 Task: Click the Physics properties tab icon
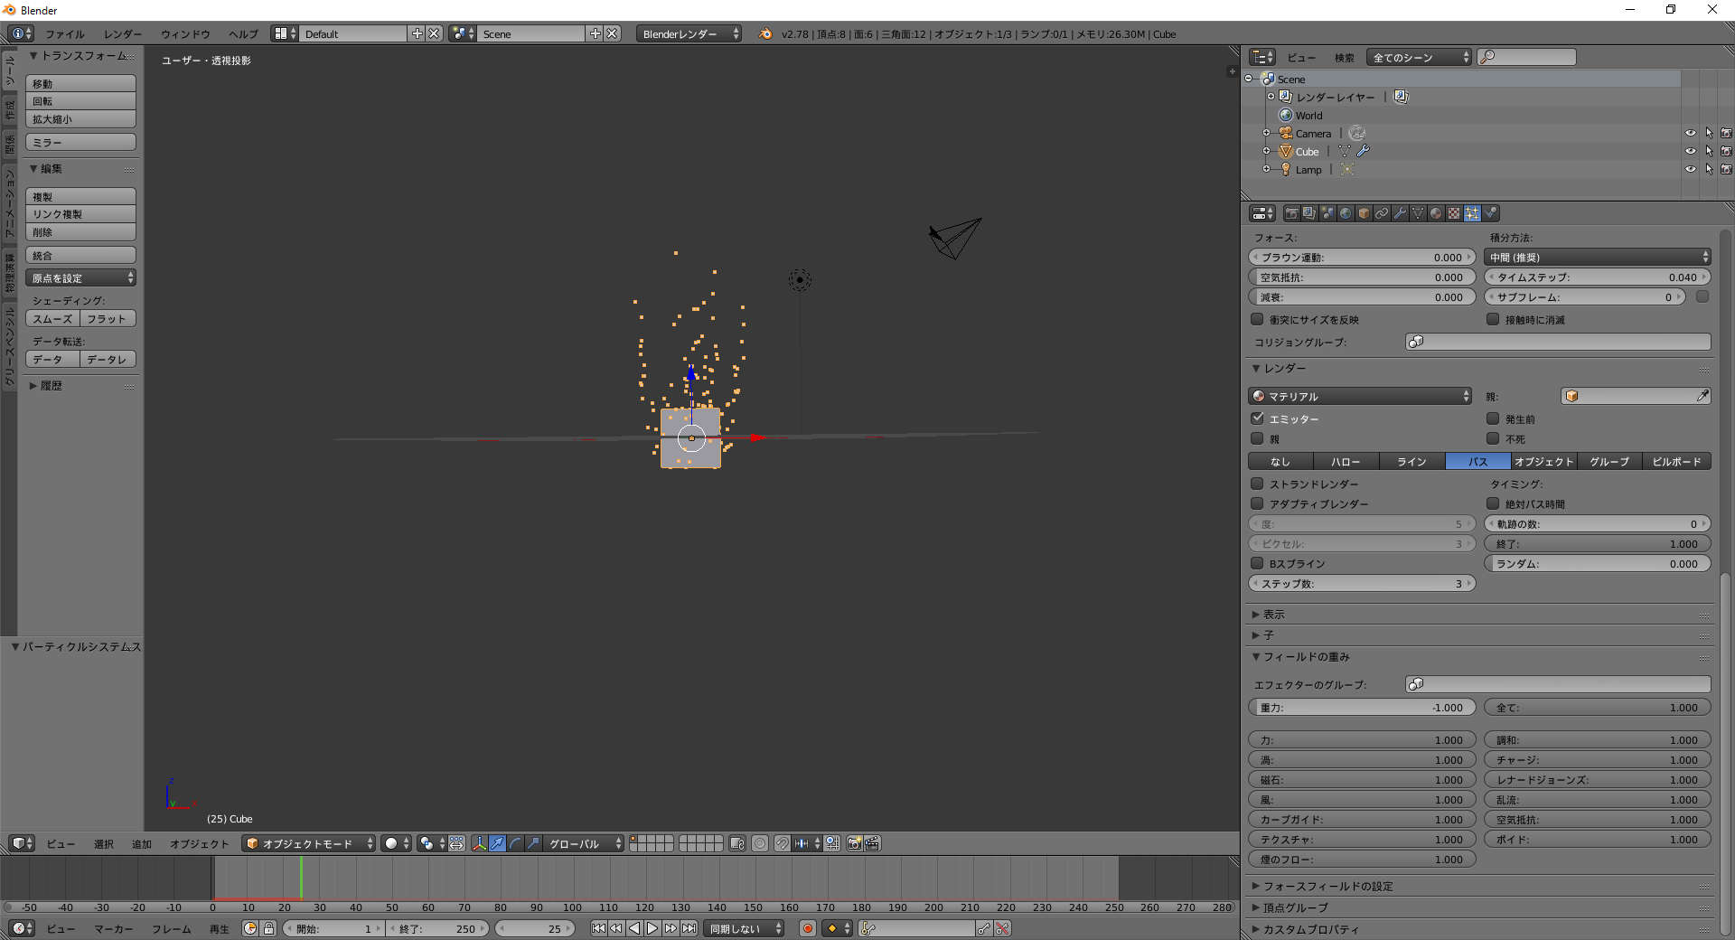pos(1491,213)
